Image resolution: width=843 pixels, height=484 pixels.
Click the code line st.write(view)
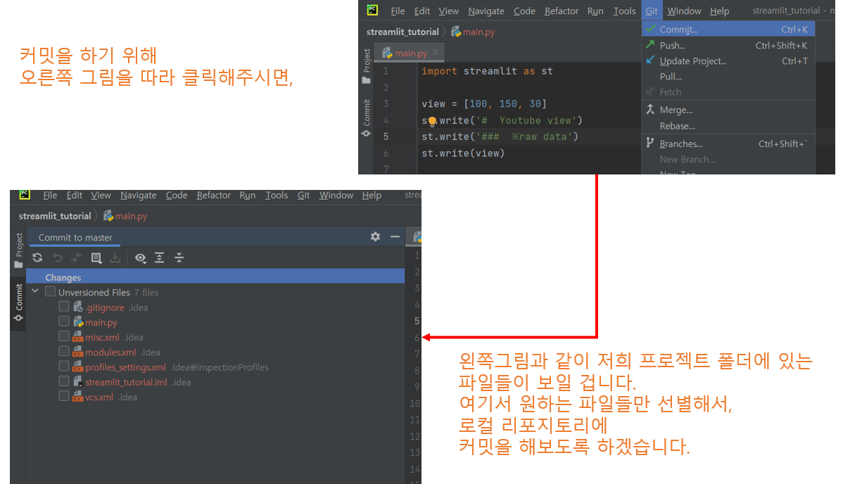[463, 153]
